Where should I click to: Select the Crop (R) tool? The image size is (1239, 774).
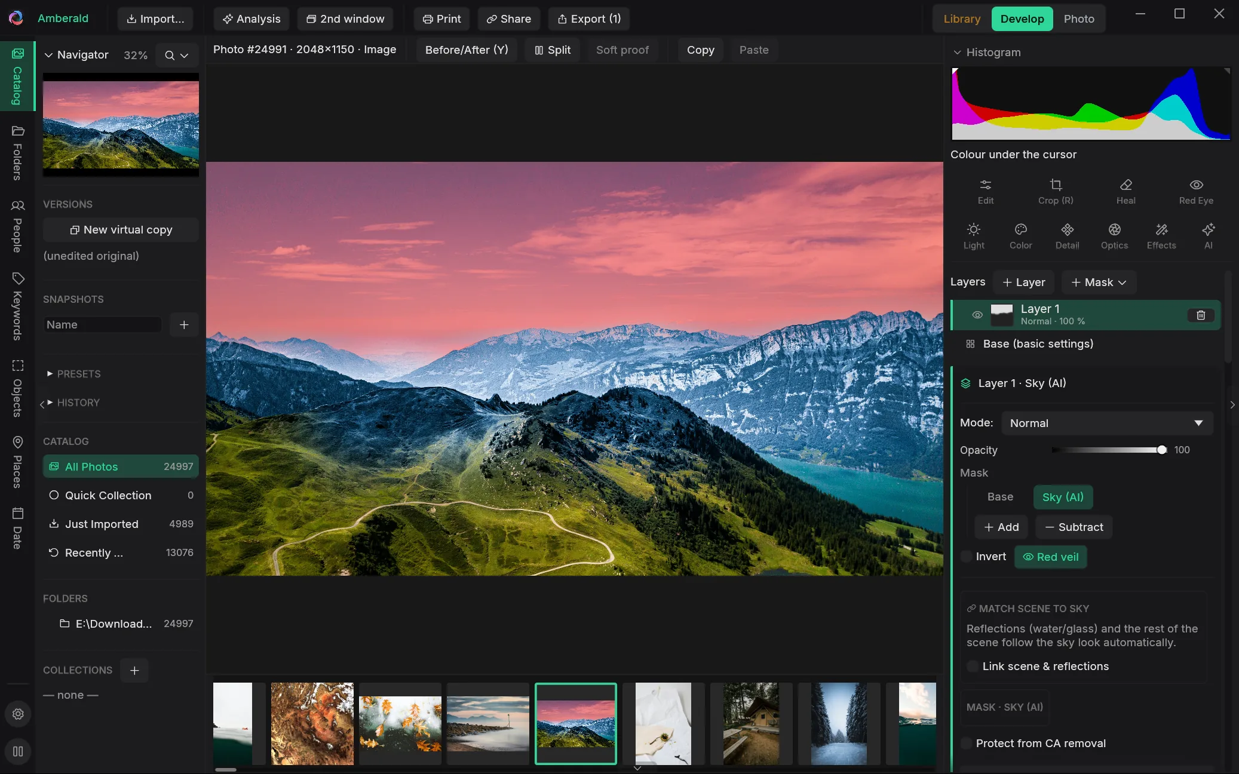click(1056, 191)
